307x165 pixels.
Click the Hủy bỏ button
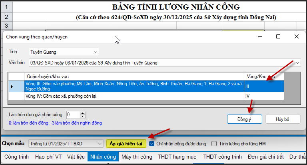[x=282, y=119]
